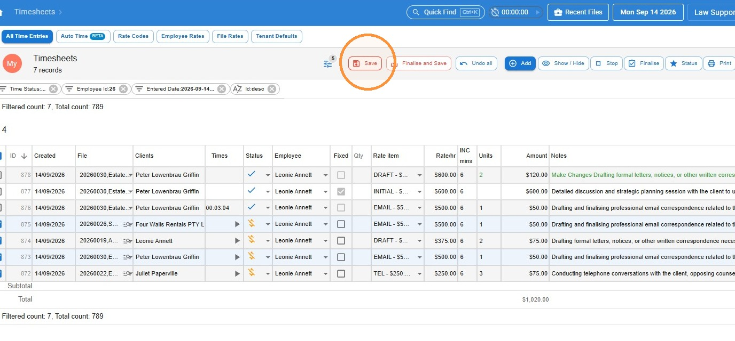Open the Show / Hide options
Viewport: 735px width, 341px height.
(563, 63)
